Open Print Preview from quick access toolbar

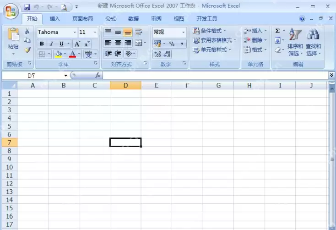64,7
